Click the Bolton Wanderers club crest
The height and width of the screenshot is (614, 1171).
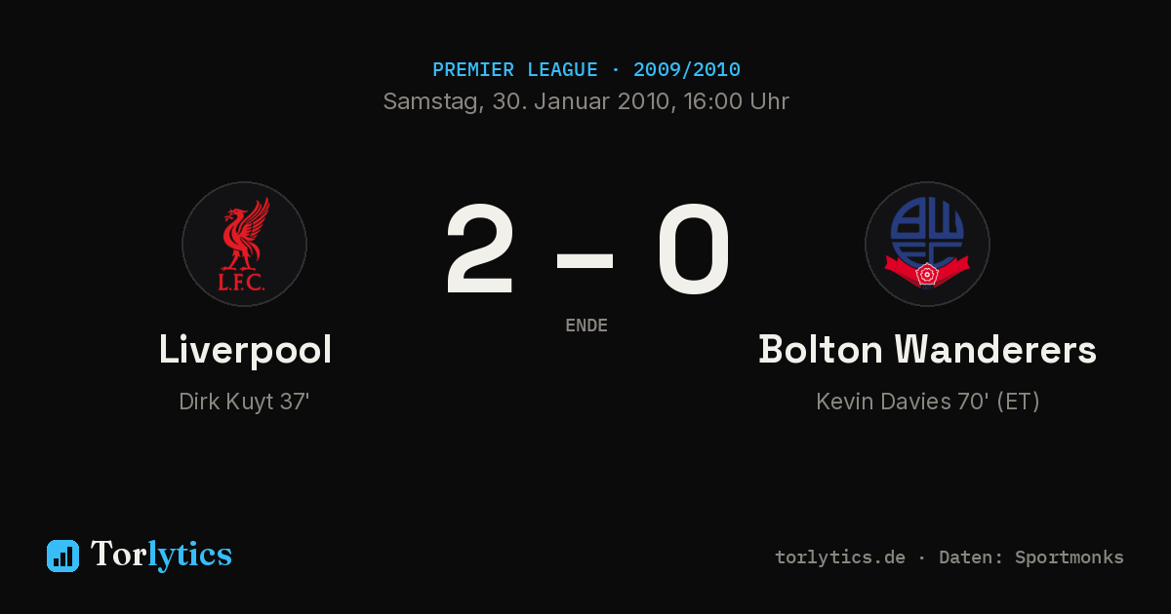[927, 244]
